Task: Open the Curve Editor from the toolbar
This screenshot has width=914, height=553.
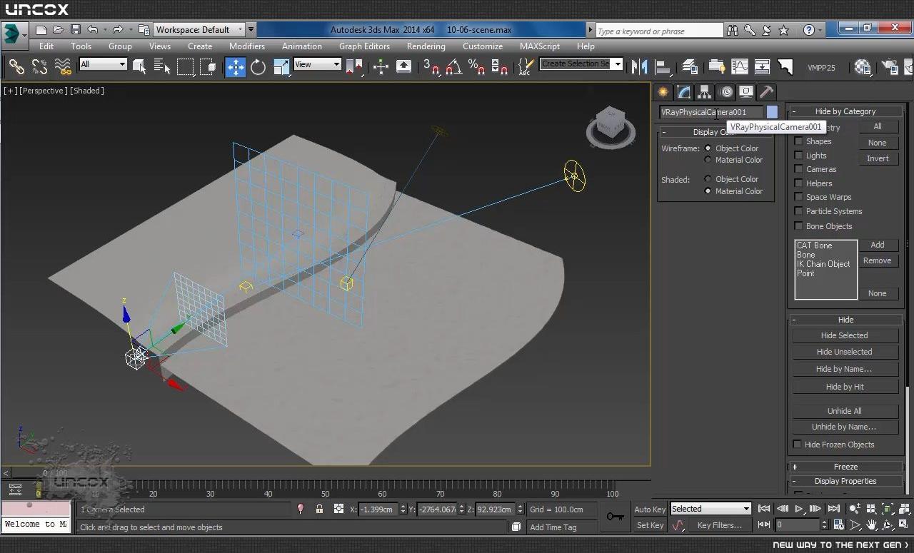Action: coord(739,67)
